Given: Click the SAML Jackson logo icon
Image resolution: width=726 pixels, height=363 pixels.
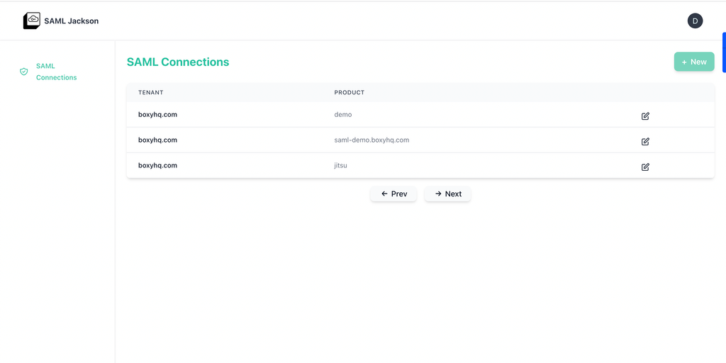Looking at the screenshot, I should (x=32, y=21).
